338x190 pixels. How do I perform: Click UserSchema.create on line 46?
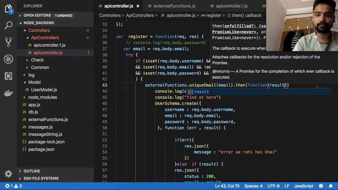175,103
